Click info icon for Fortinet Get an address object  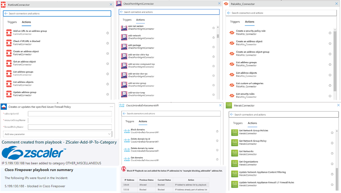[x=108, y=64]
